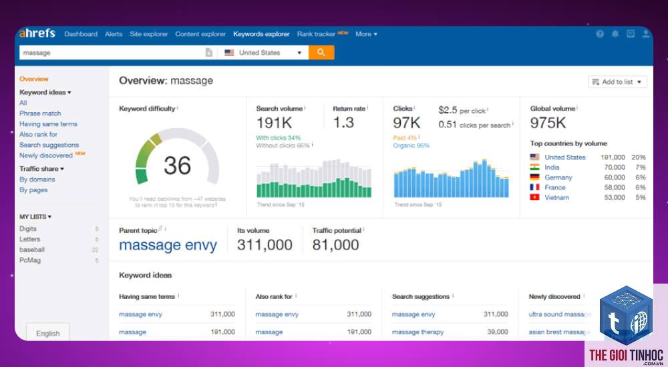The width and height of the screenshot is (668, 367).
Task: Open Site explorer
Action: click(149, 34)
